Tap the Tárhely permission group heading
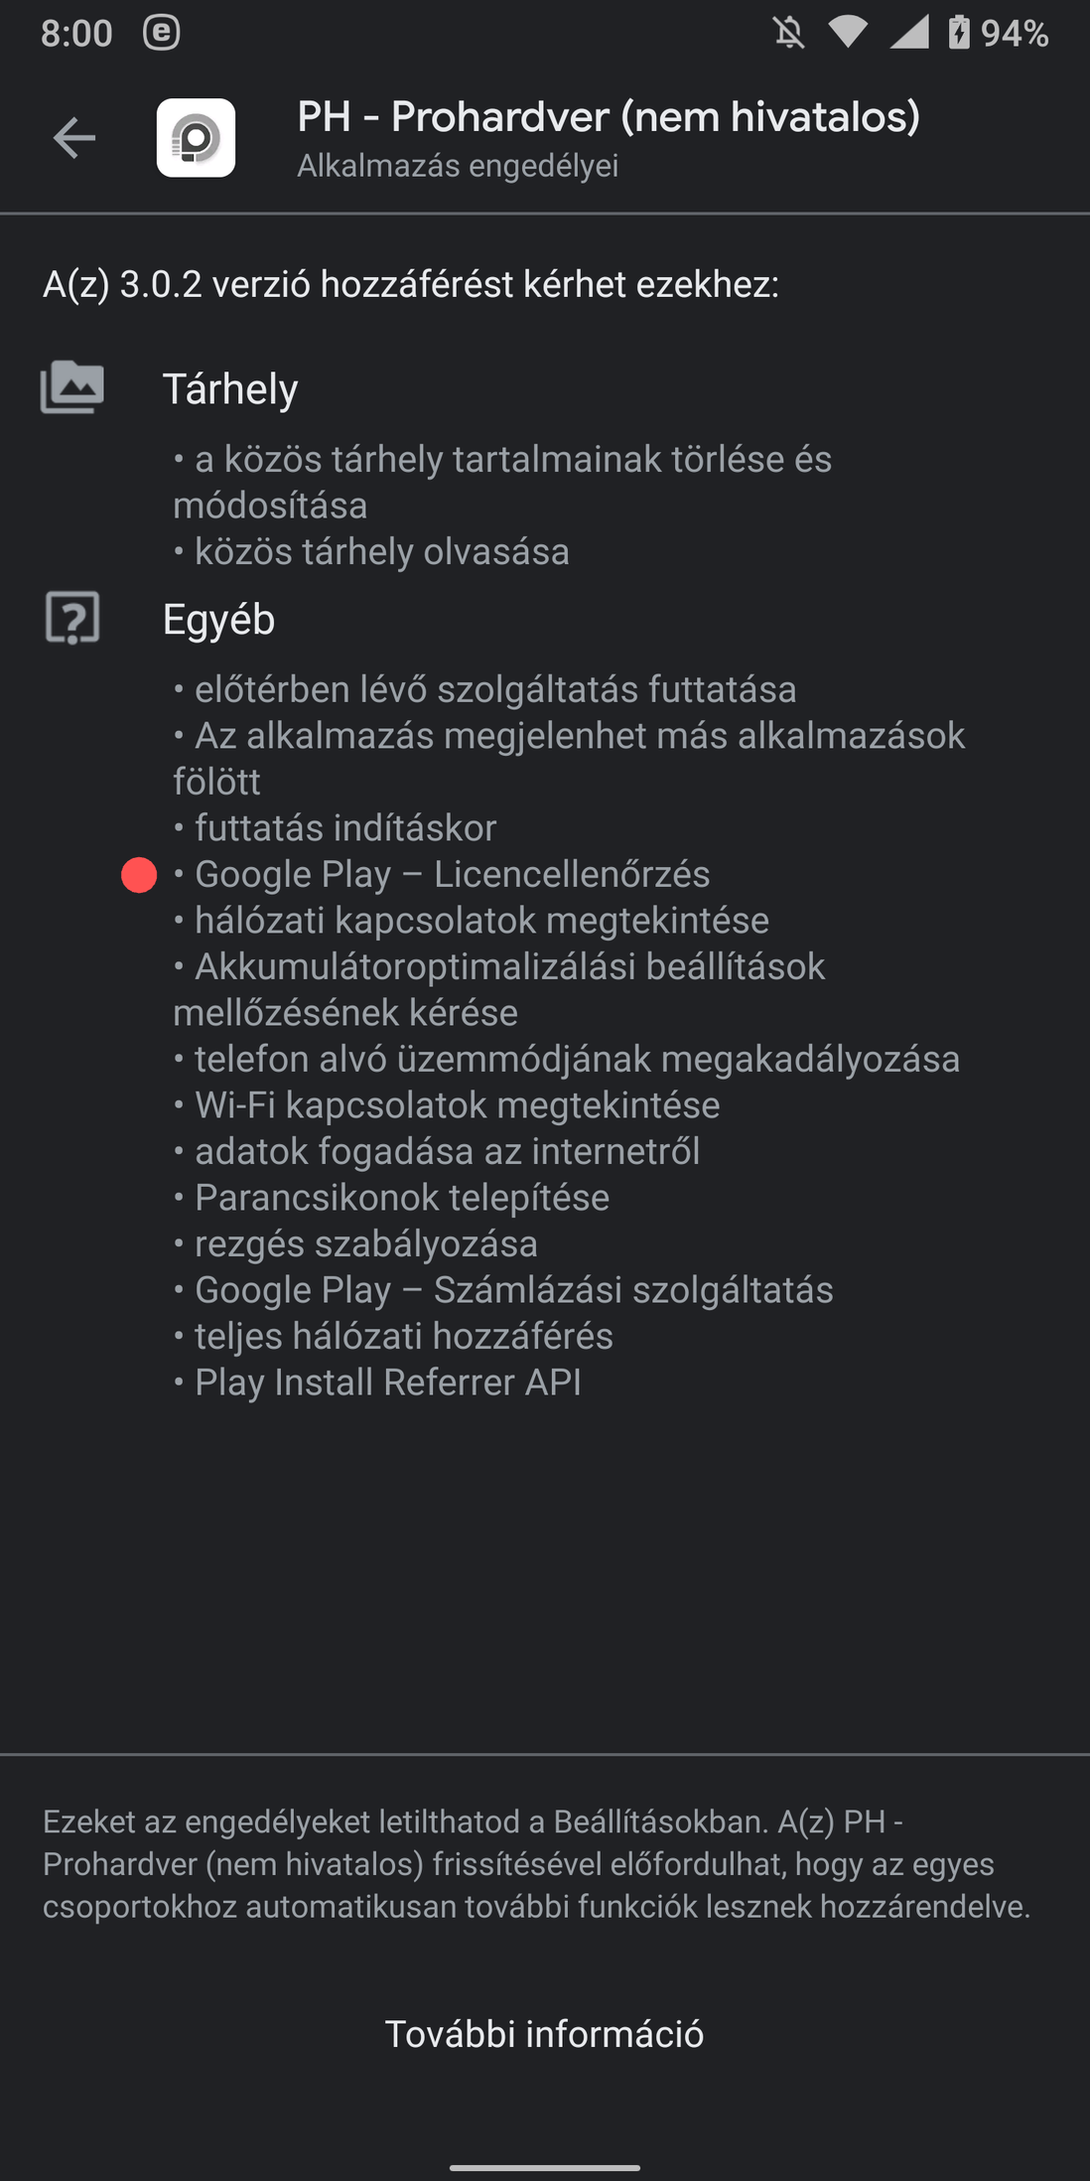1090x2181 pixels. 230,388
